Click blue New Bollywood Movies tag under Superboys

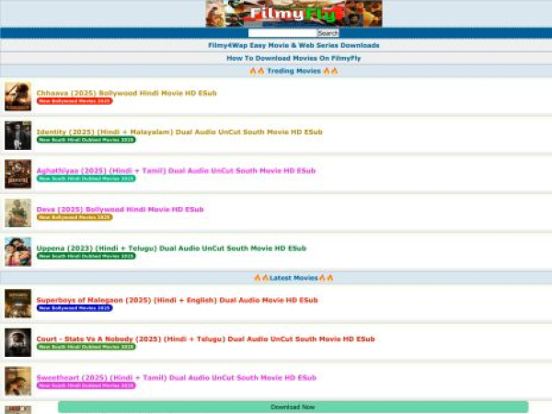[x=75, y=308]
